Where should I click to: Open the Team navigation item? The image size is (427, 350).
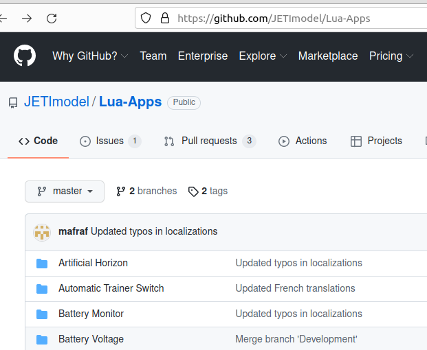coord(153,56)
